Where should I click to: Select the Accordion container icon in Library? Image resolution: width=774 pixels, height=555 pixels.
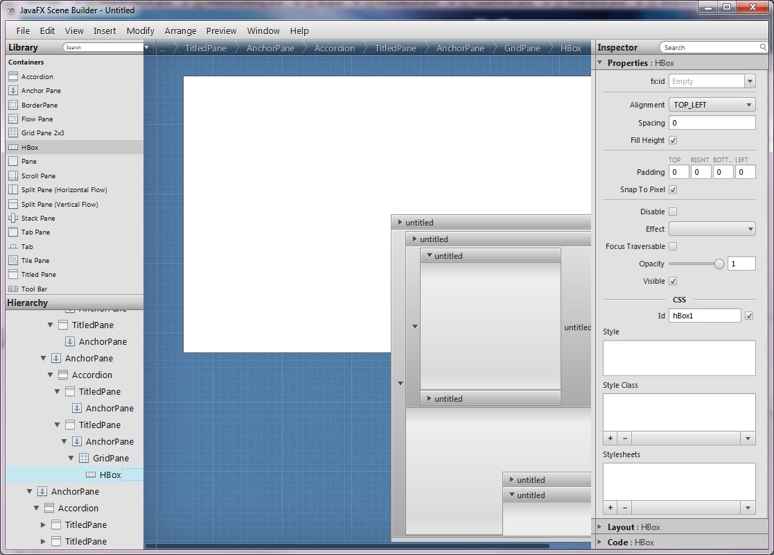tap(13, 77)
